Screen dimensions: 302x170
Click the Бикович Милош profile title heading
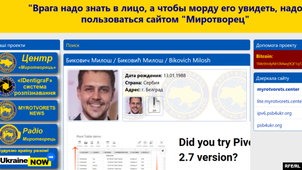[138, 60]
